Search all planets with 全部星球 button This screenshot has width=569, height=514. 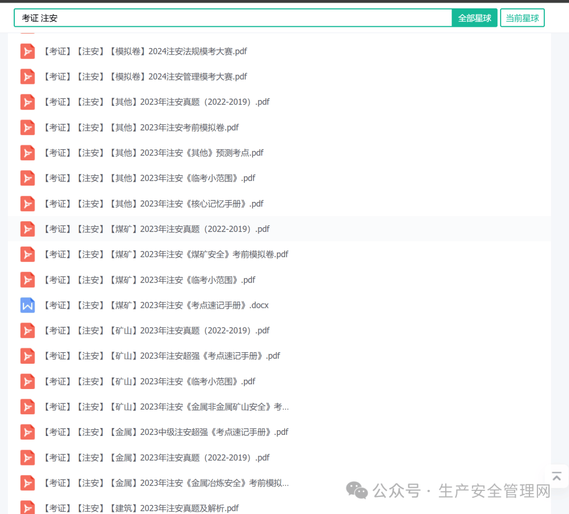tap(474, 18)
